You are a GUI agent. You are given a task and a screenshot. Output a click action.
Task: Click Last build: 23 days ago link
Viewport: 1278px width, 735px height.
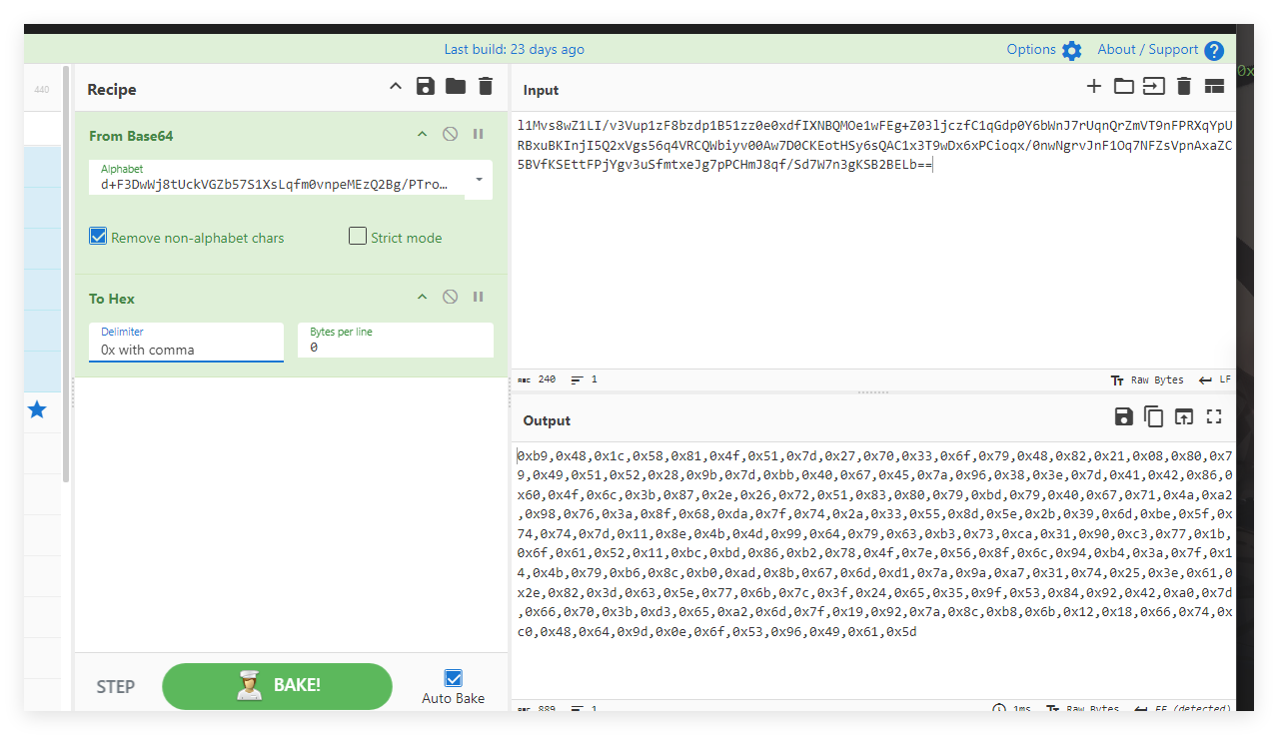[x=515, y=49]
